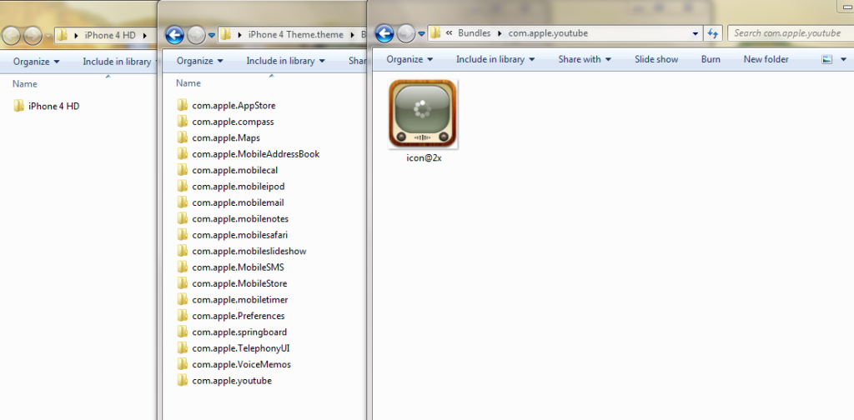Click com.apple.mobilecal folder name text
Viewport: 854px width, 420px height.
tap(235, 170)
